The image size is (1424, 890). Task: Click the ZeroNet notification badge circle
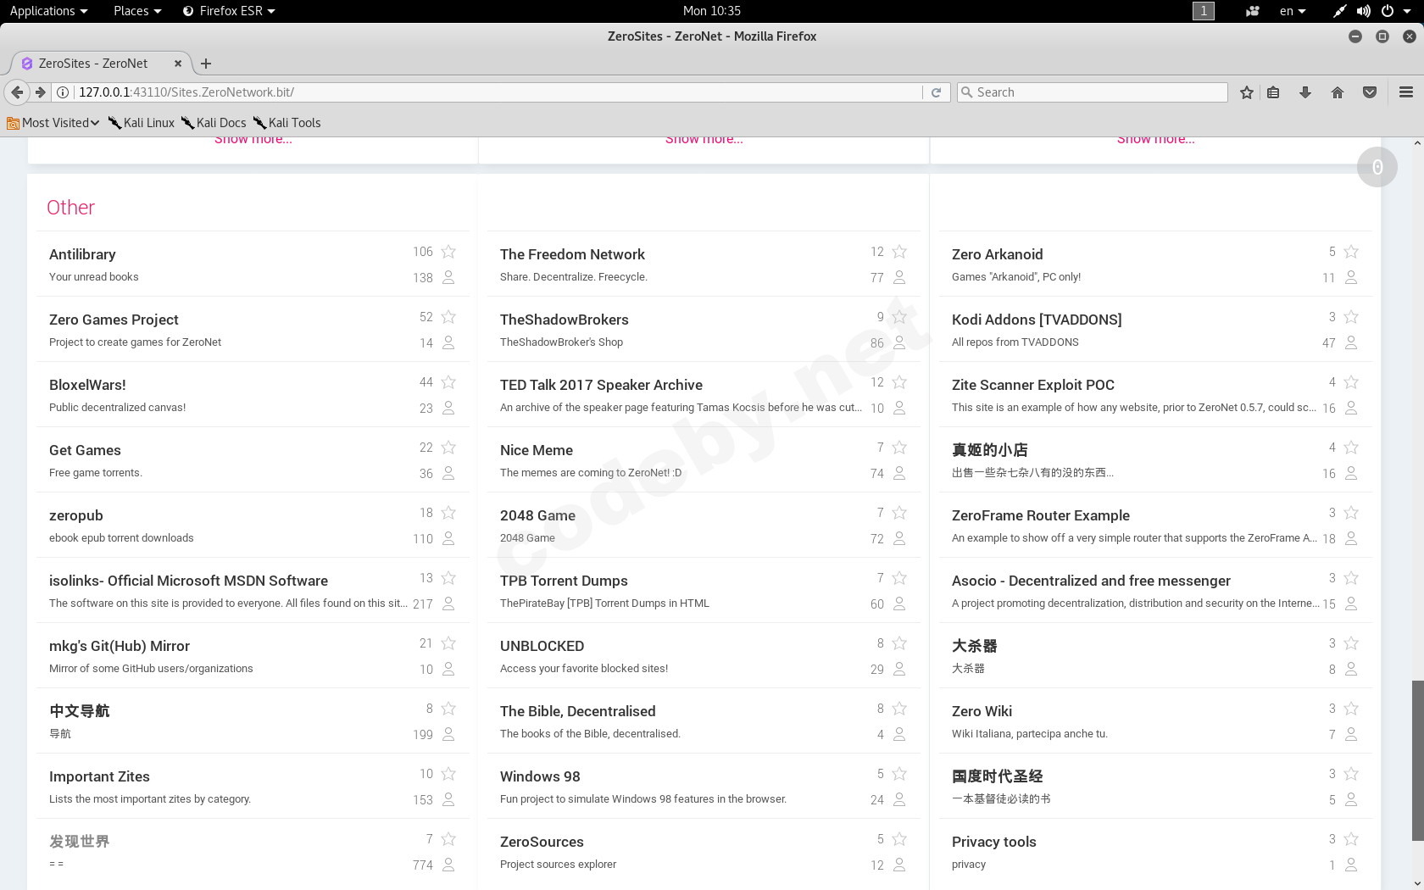pyautogui.click(x=1377, y=167)
